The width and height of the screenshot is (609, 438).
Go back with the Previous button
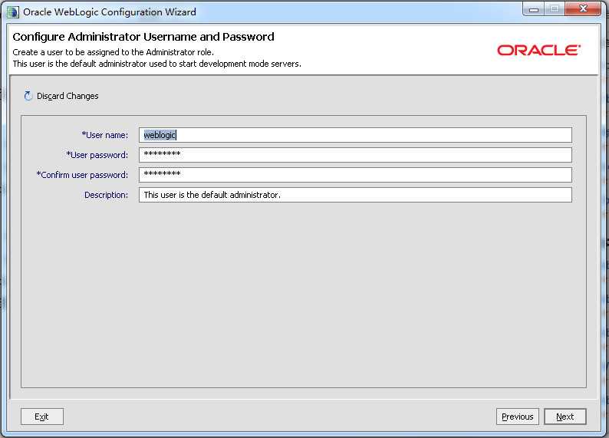[517, 417]
